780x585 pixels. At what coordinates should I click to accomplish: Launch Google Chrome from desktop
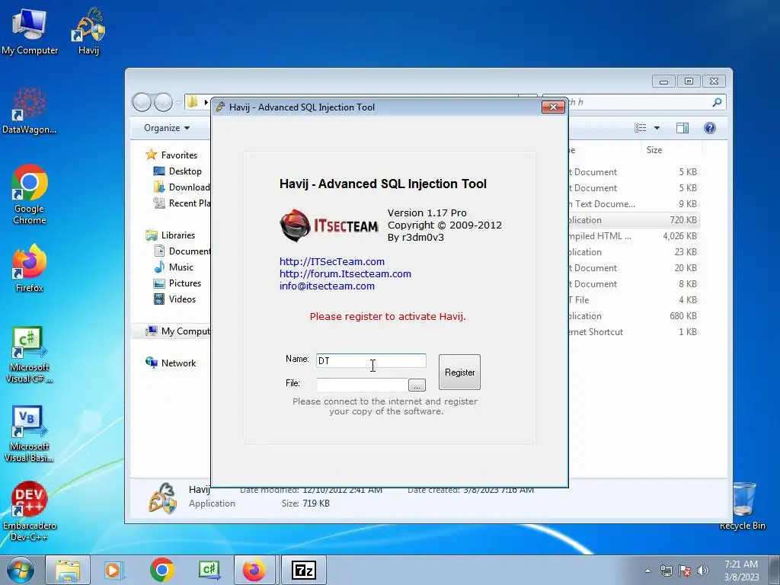[x=30, y=194]
